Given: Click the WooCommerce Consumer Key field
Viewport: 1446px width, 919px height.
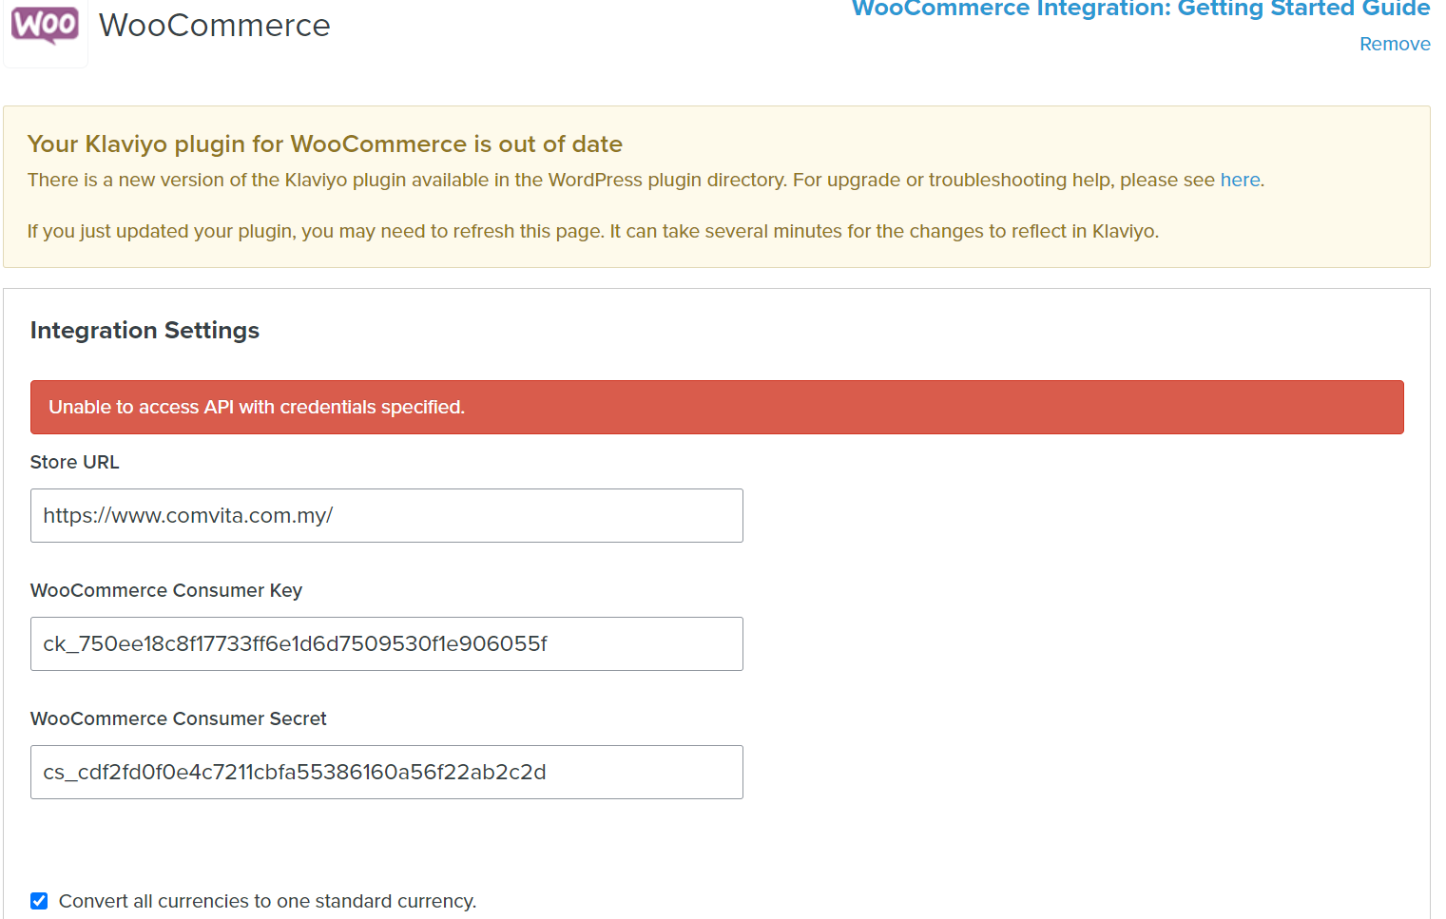Looking at the screenshot, I should click(x=387, y=643).
